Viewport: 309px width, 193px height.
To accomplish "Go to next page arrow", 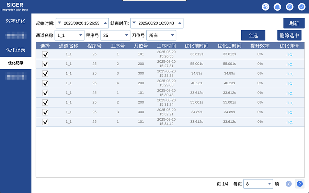I will (x=300, y=184).
